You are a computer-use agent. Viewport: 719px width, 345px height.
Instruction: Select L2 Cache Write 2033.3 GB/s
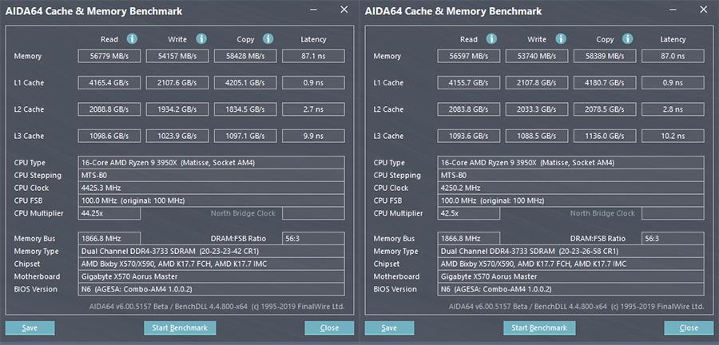(537, 109)
